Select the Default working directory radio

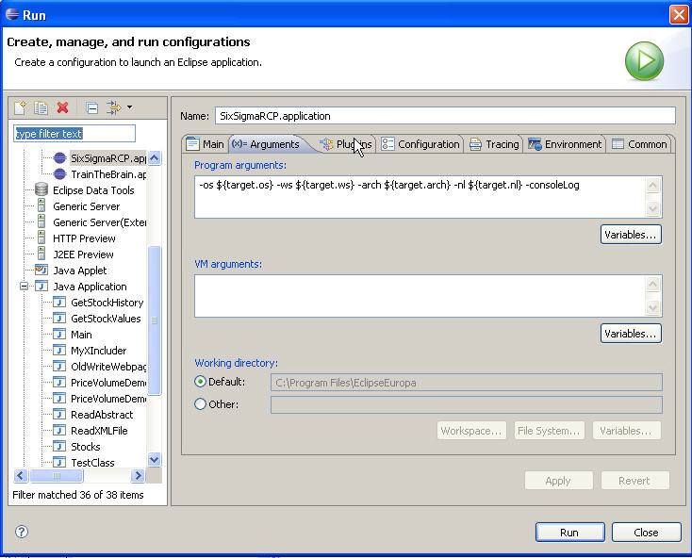click(x=200, y=382)
